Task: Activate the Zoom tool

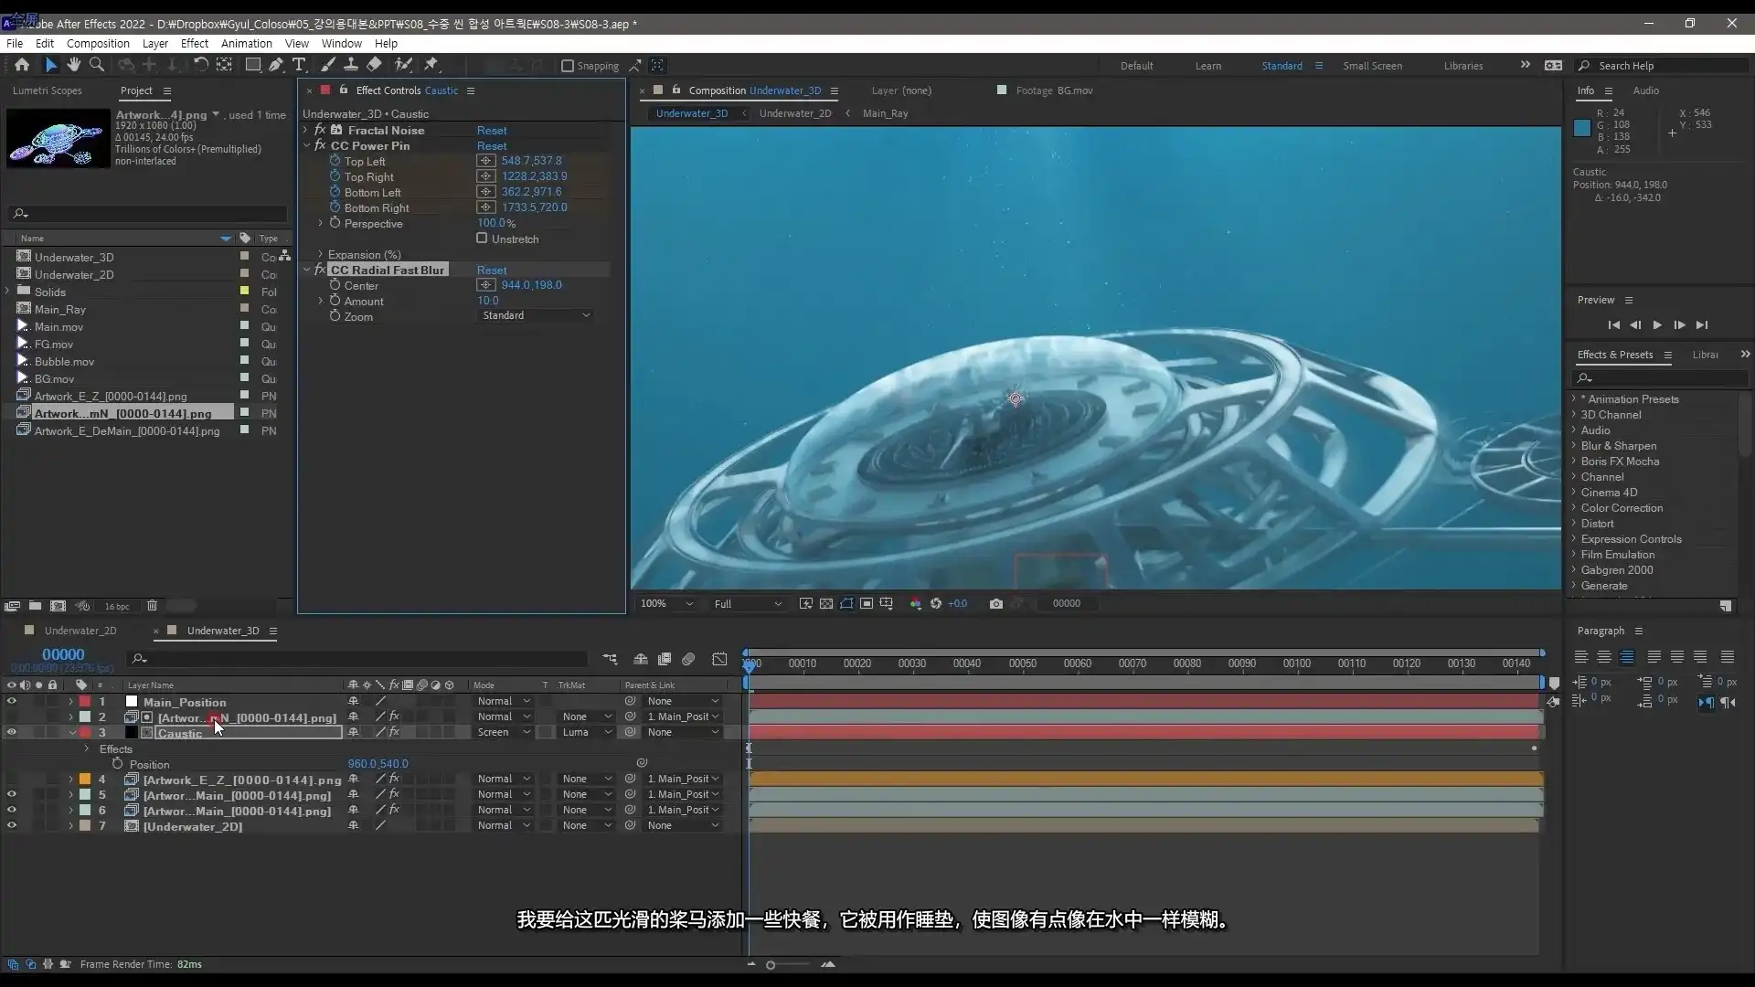Action: tap(94, 64)
